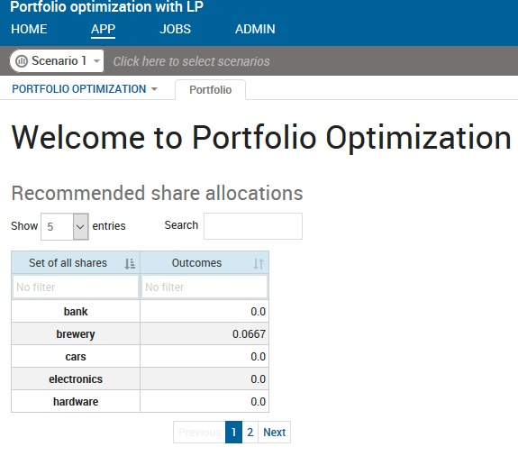Click the 'hardware' row cell
The width and height of the screenshot is (518, 456).
(x=76, y=402)
